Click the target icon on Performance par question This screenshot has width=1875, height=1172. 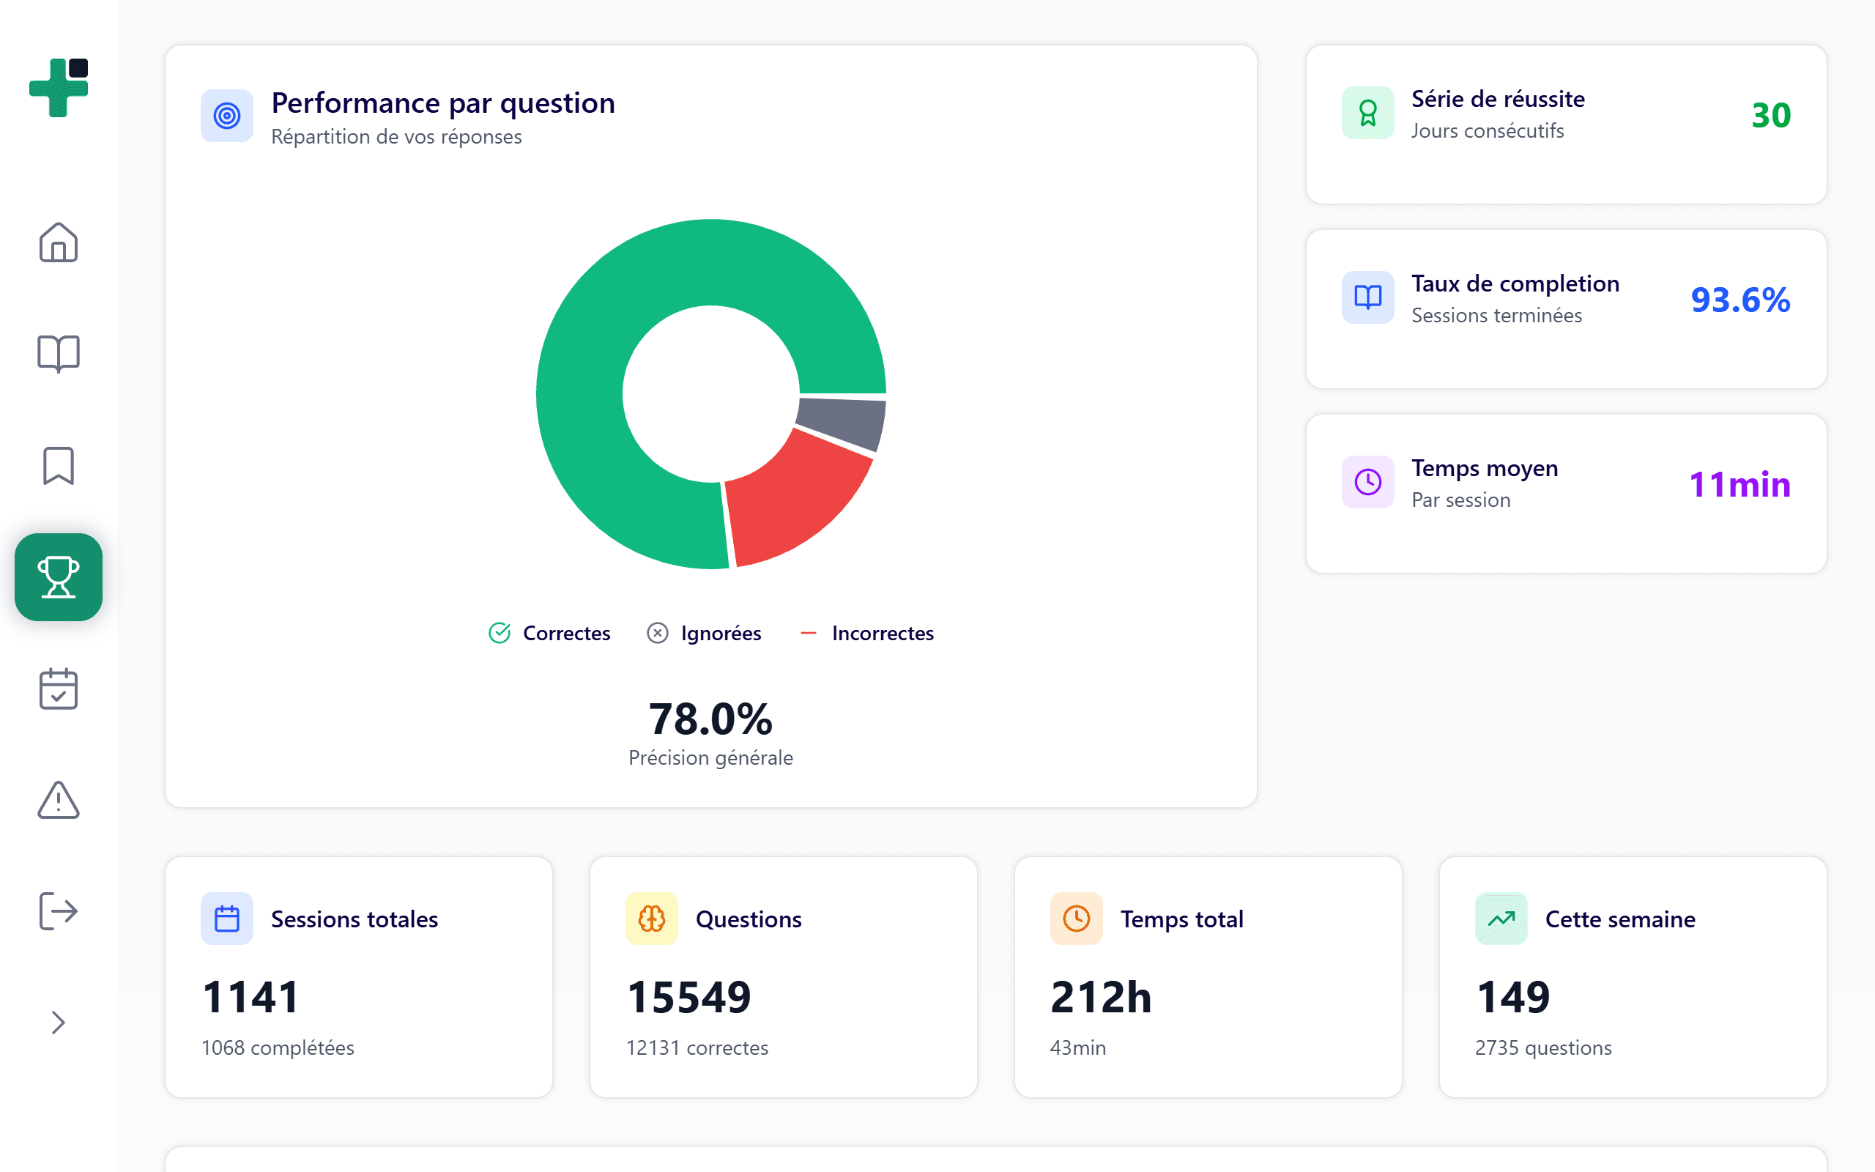pos(226,116)
